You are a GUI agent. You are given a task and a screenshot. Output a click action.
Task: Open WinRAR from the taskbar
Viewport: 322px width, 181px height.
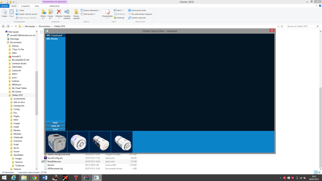[86, 178]
